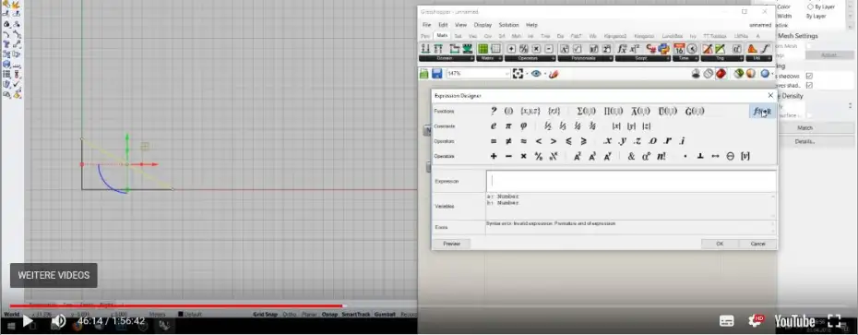858x335 pixels.
Task: Switch to the Kangaroo2 component tab
Action: tap(615, 36)
